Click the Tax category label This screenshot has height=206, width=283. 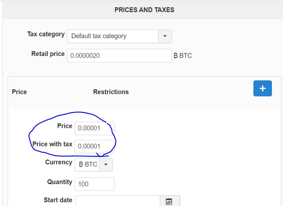tap(46, 34)
